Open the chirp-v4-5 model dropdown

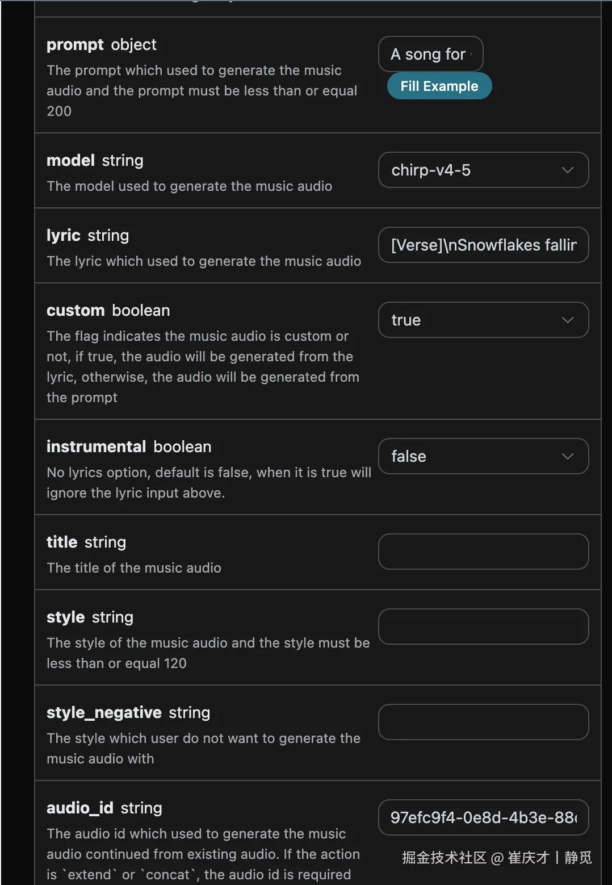[x=483, y=170]
